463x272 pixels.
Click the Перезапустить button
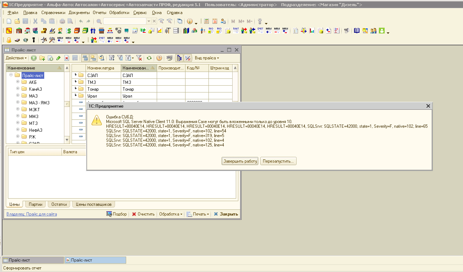point(278,161)
